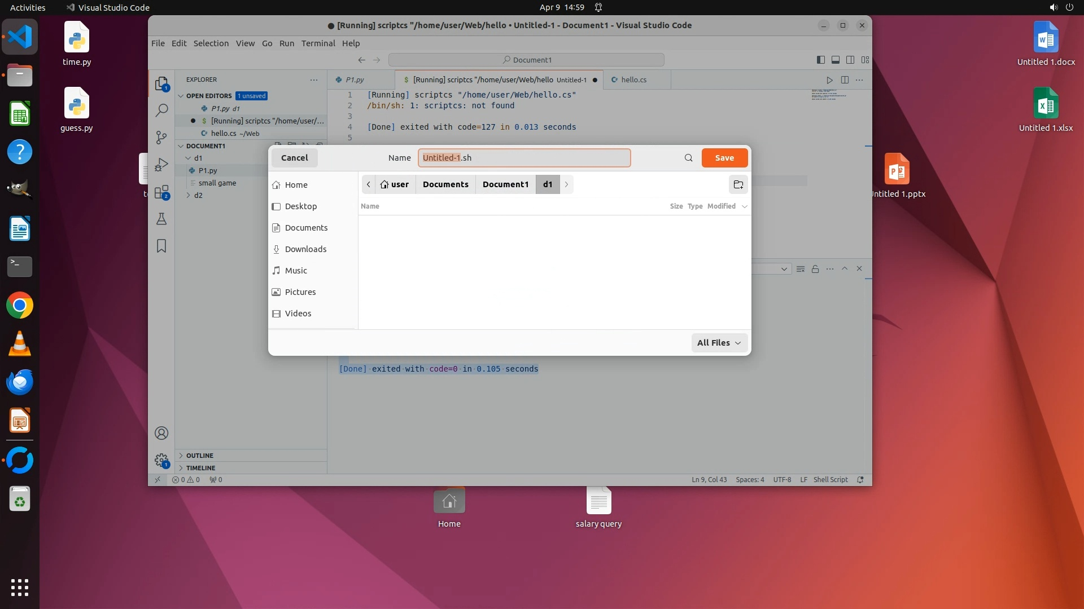Open the All Files filter dropdown
This screenshot has height=609, width=1084.
719,343
